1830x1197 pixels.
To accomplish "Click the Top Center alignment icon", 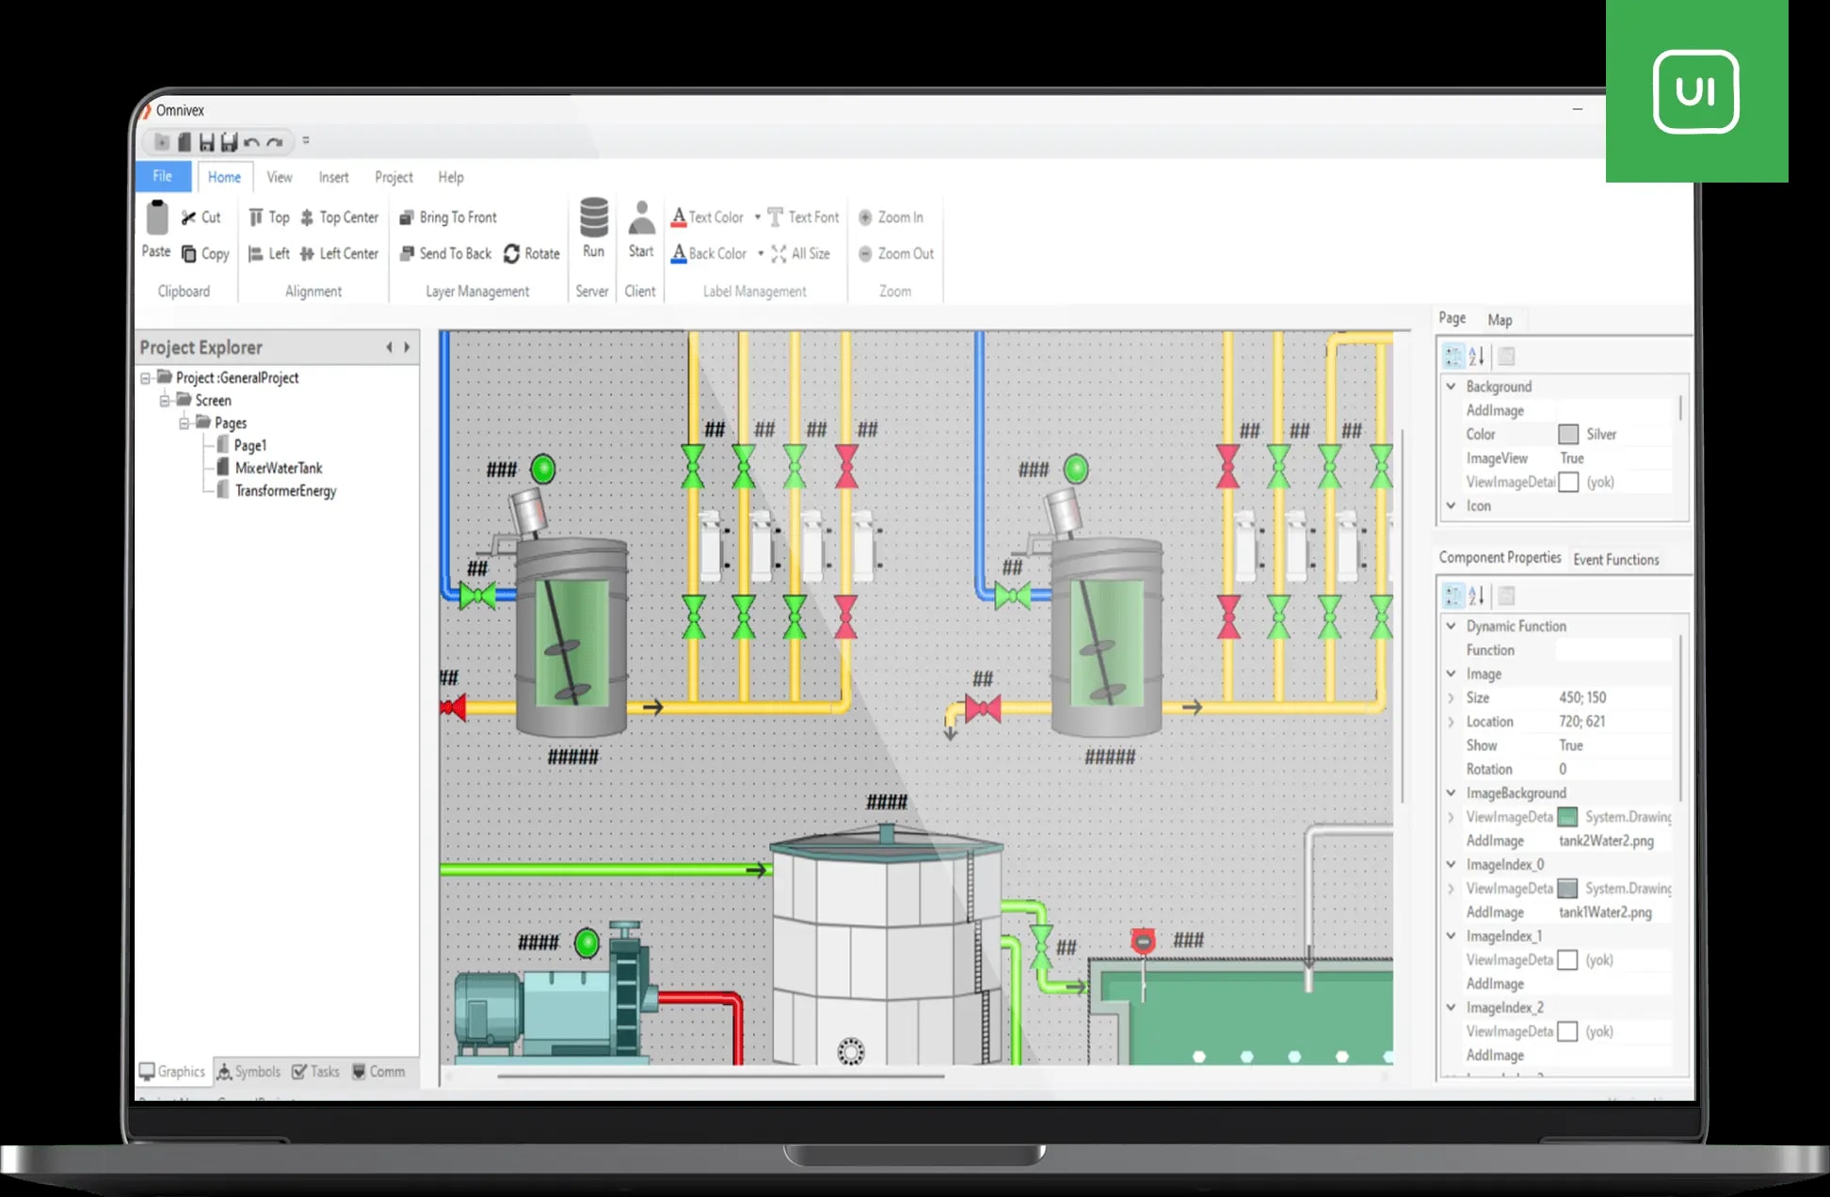I will pyautogui.click(x=307, y=217).
